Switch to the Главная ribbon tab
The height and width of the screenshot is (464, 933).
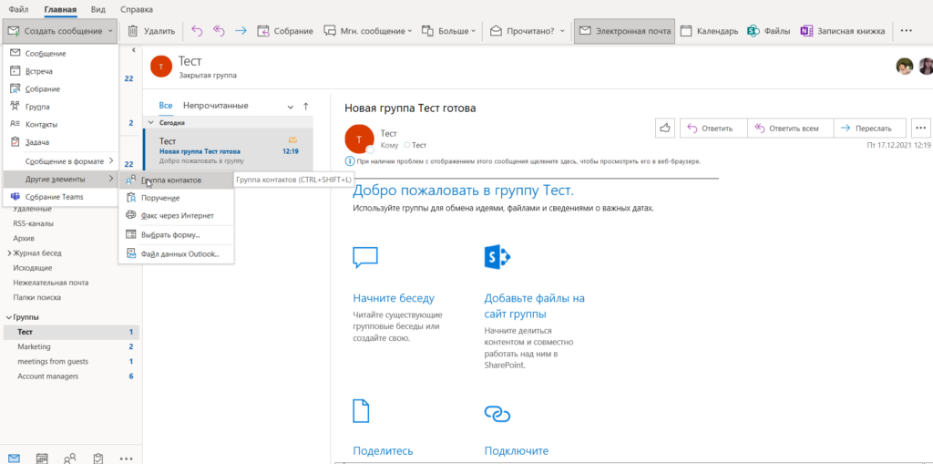60,9
